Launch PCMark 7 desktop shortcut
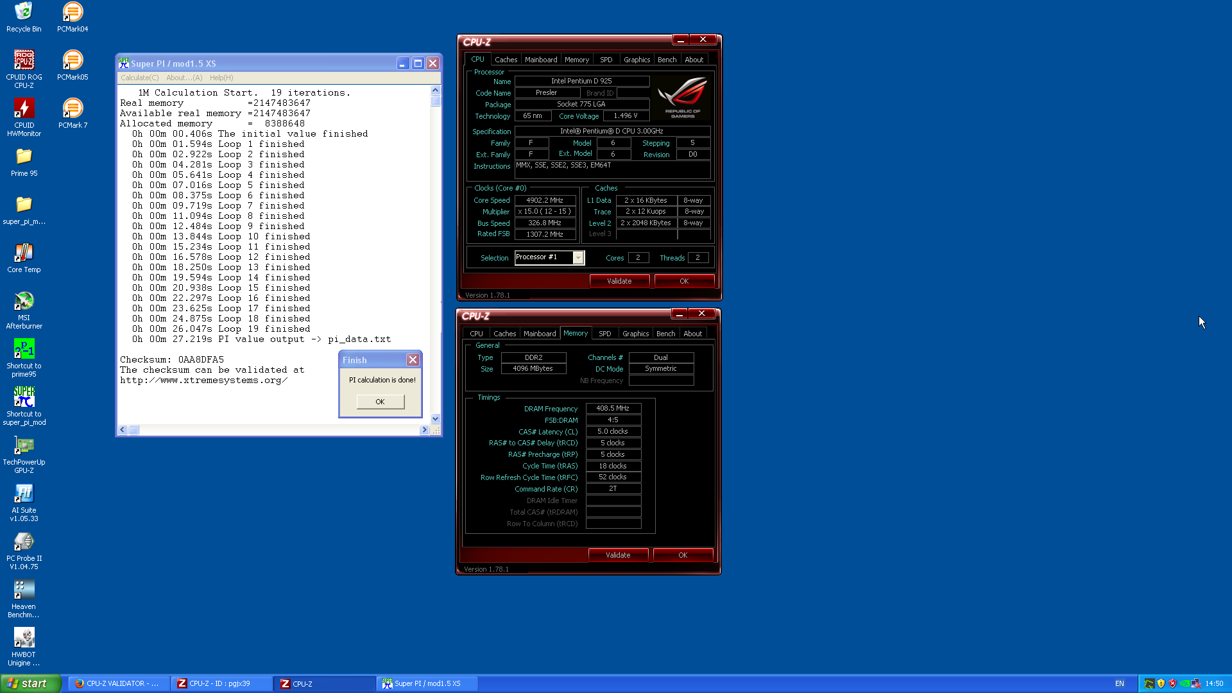Image resolution: width=1232 pixels, height=693 pixels. coord(73,114)
